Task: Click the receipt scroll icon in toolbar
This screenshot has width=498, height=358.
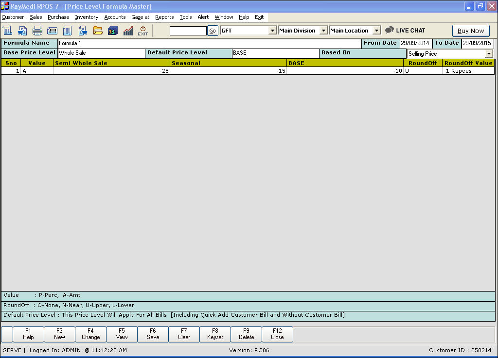Action: point(7,31)
